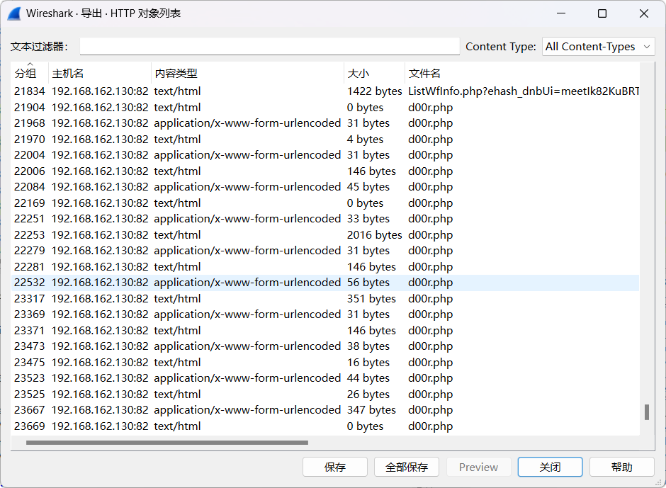Sort by the 主机名 column header
The image size is (666, 488).
(100, 74)
